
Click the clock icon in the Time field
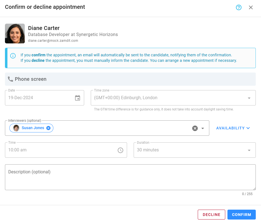click(120, 150)
